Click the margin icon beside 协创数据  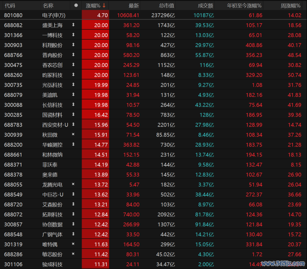click(x=74, y=224)
